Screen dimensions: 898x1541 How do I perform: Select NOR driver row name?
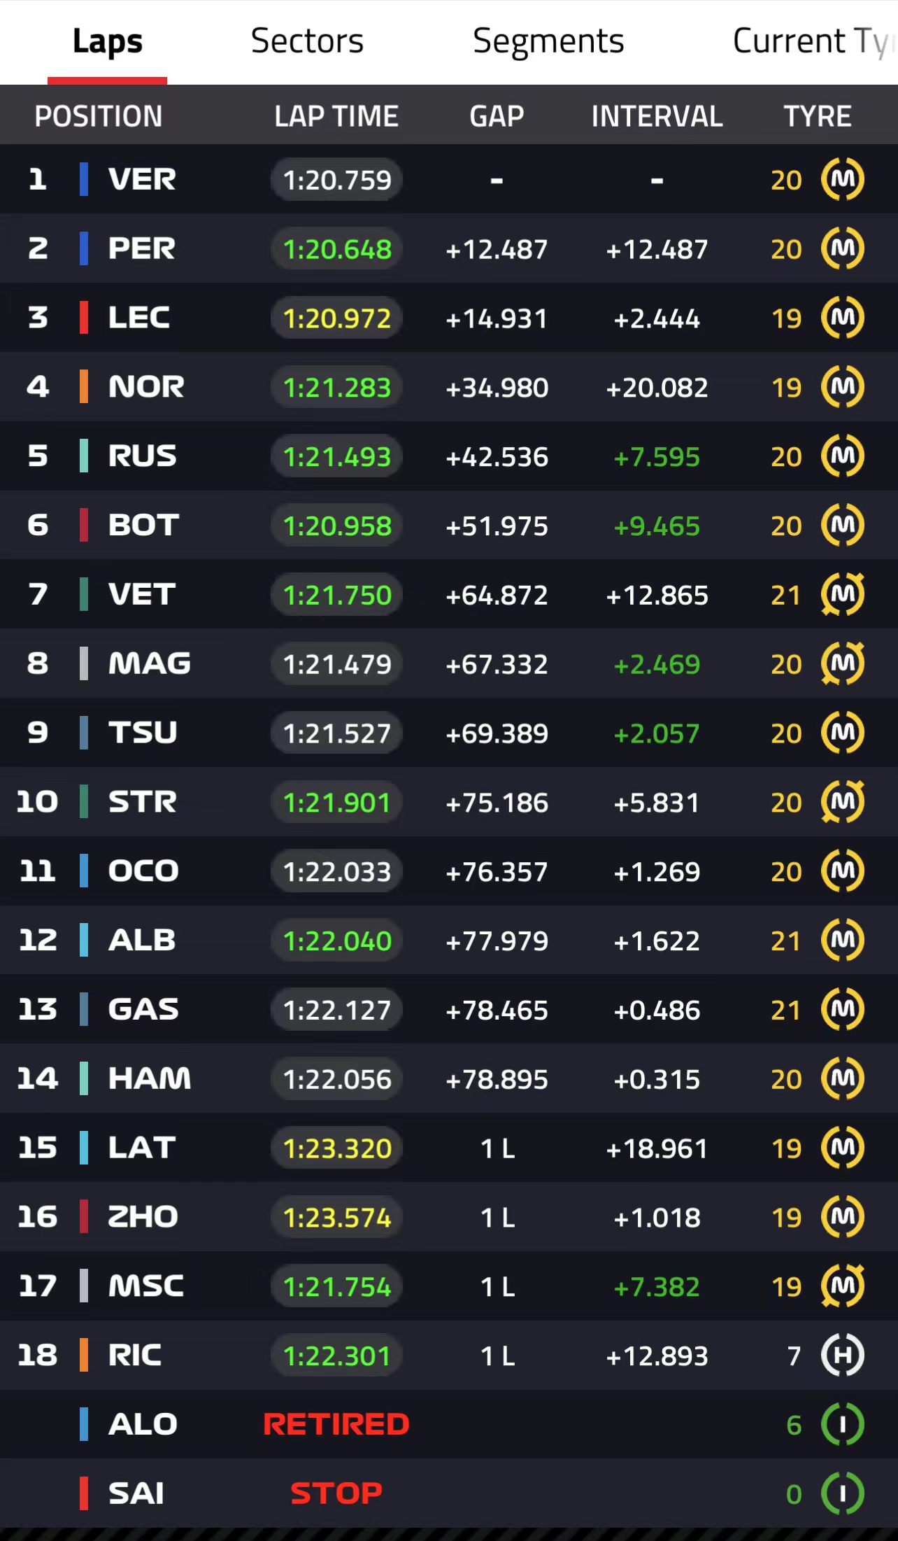click(x=146, y=387)
